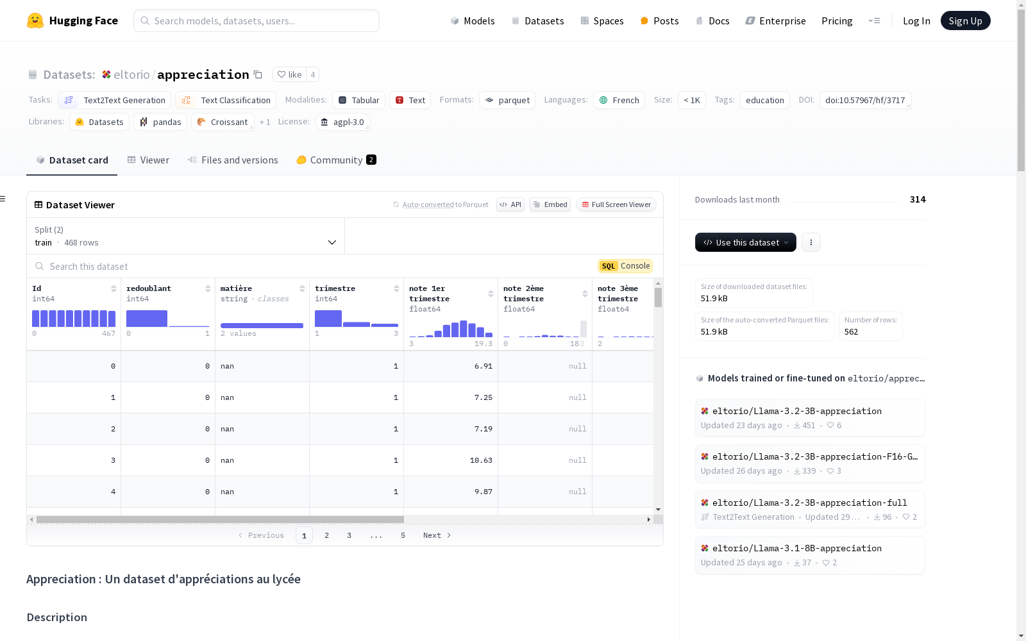Sort the trimestre column
This screenshot has height=641, width=1026.
(x=396, y=288)
